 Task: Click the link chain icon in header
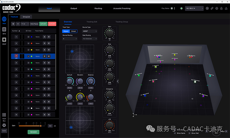coord(212,8)
